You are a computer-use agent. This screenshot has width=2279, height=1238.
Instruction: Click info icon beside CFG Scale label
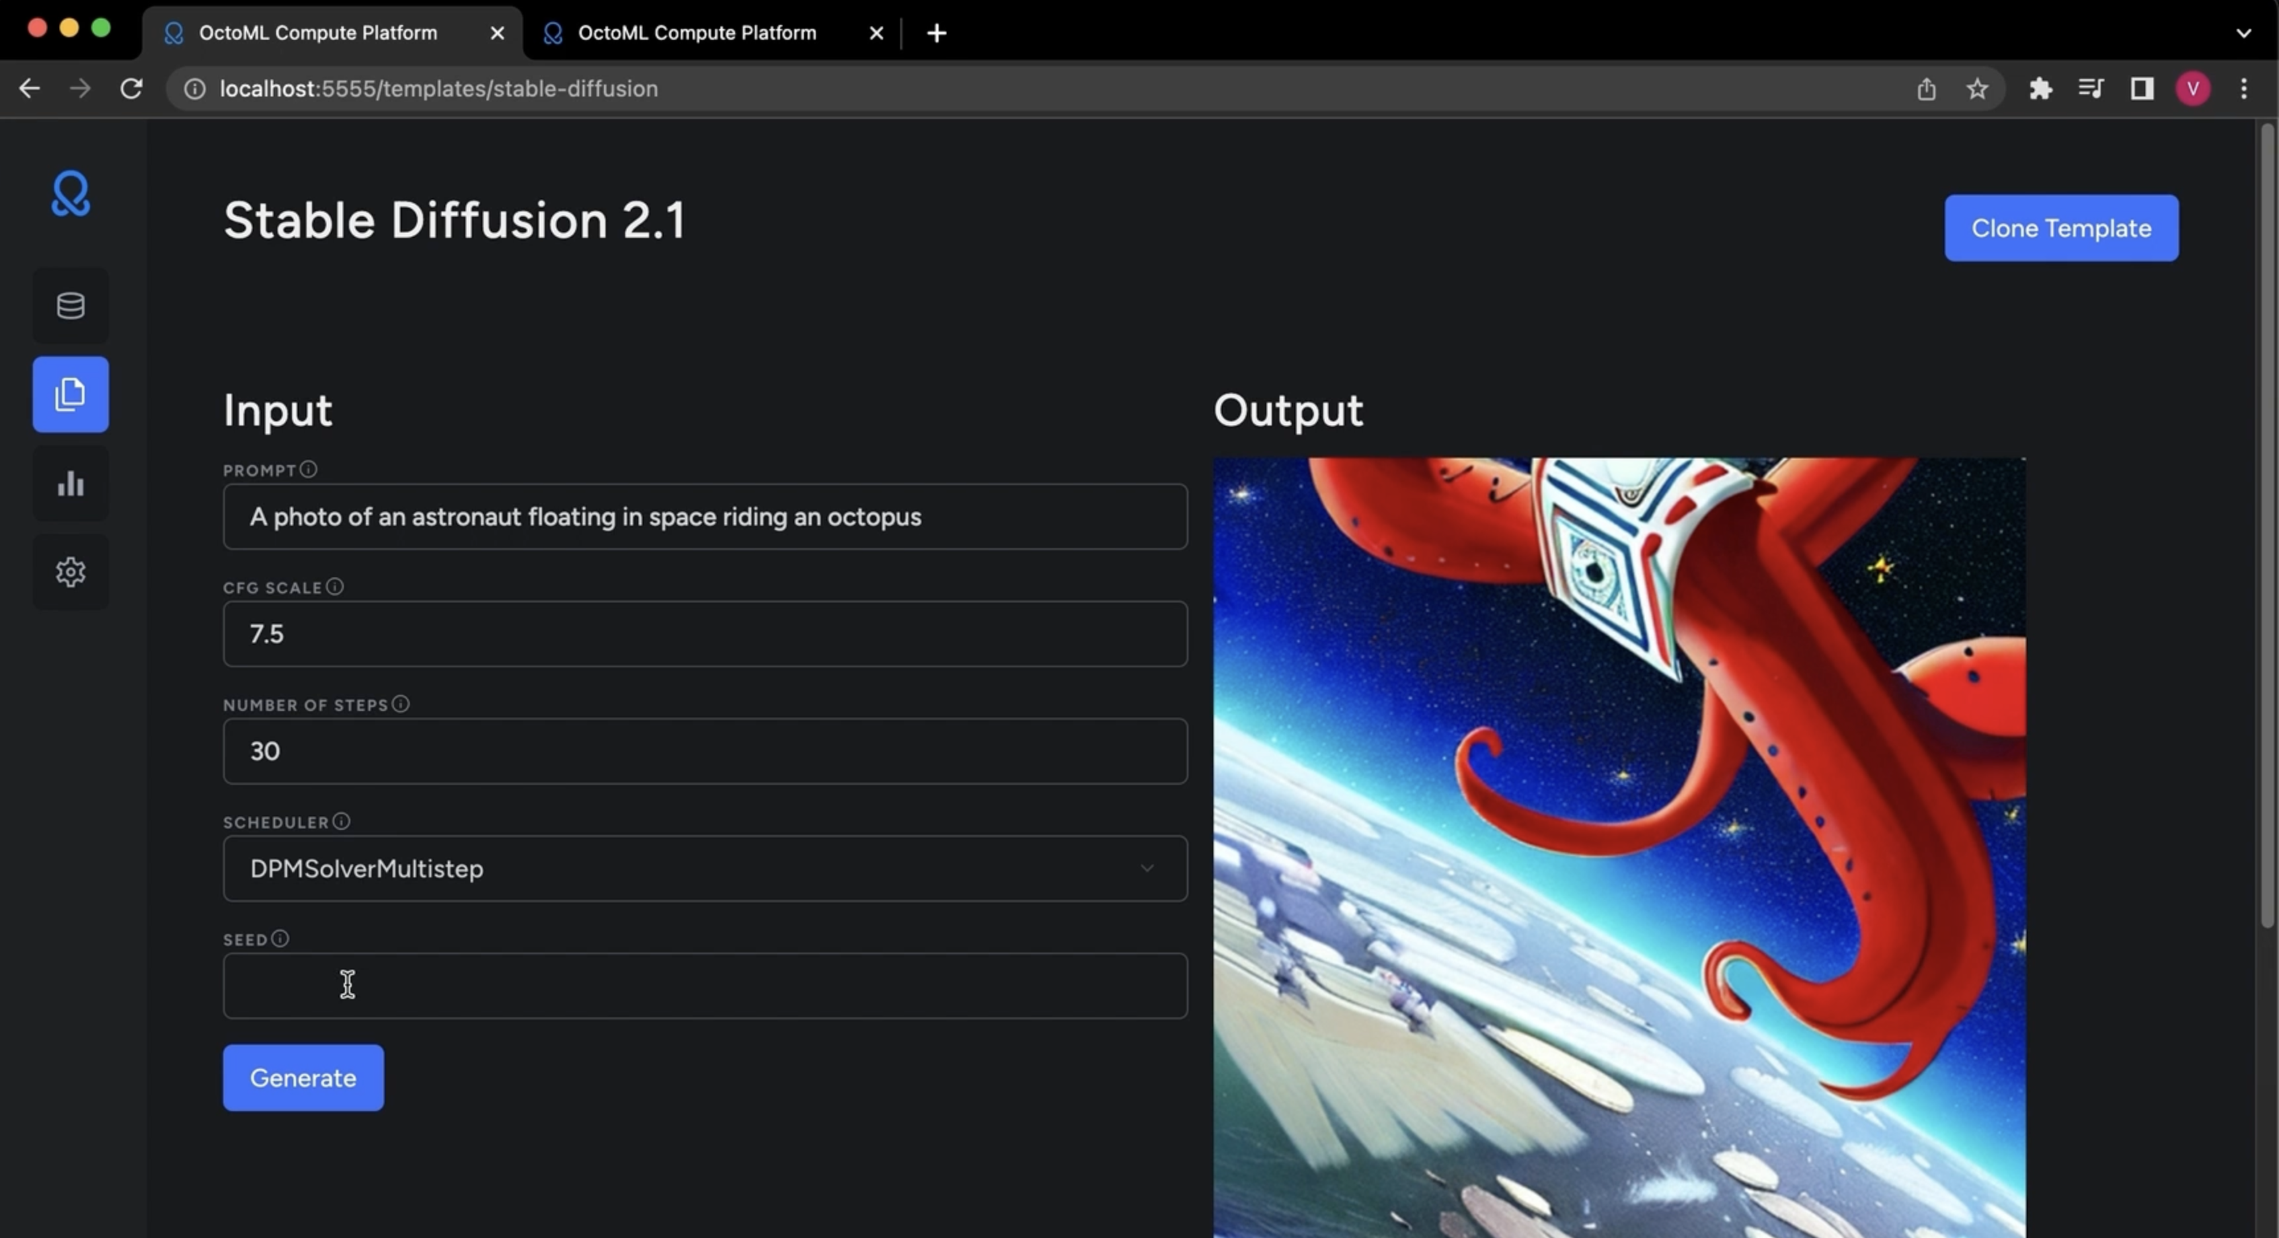click(334, 587)
